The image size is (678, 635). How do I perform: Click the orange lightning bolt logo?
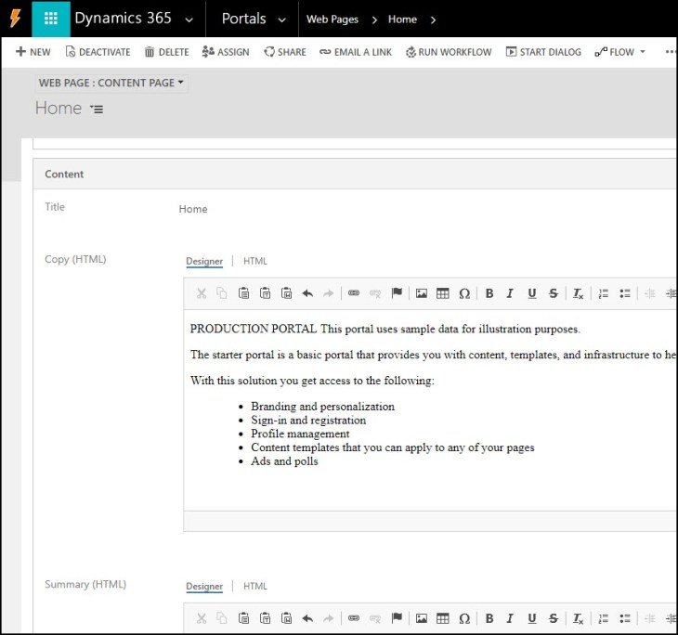click(x=15, y=19)
